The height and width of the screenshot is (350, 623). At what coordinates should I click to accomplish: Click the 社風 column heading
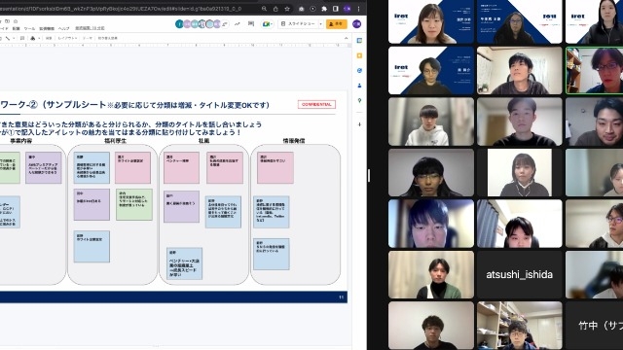[203, 141]
